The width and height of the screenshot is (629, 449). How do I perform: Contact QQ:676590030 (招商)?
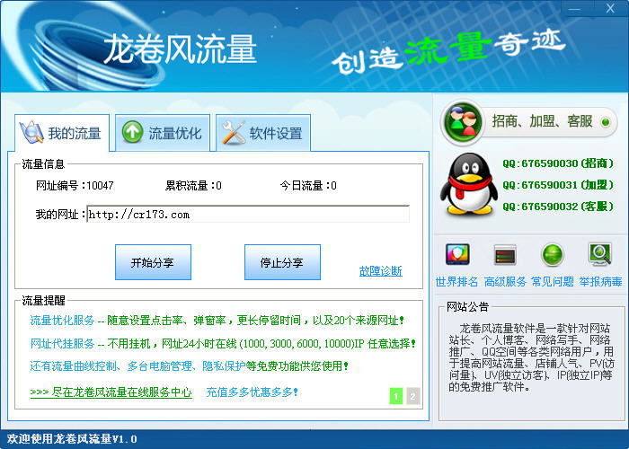pos(558,163)
